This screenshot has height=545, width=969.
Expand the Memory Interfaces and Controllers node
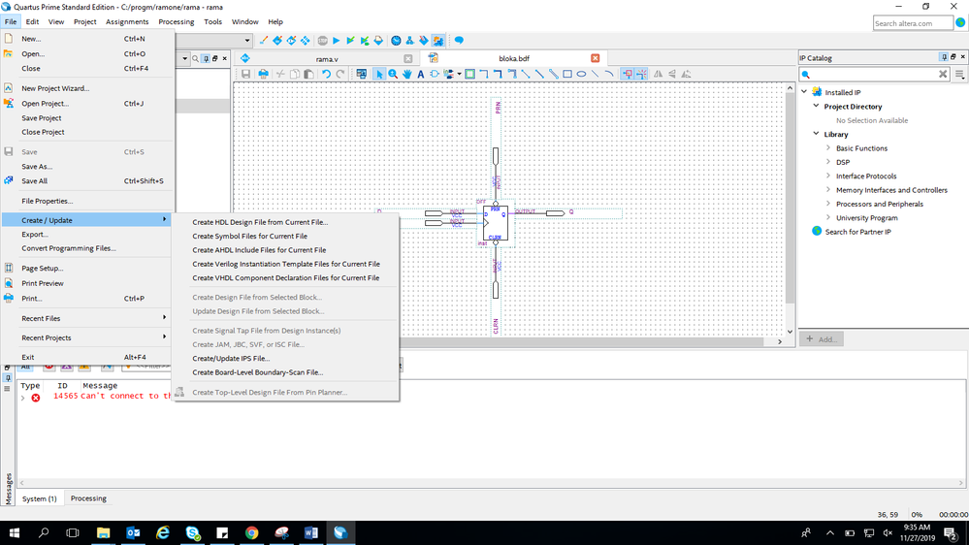click(x=828, y=190)
